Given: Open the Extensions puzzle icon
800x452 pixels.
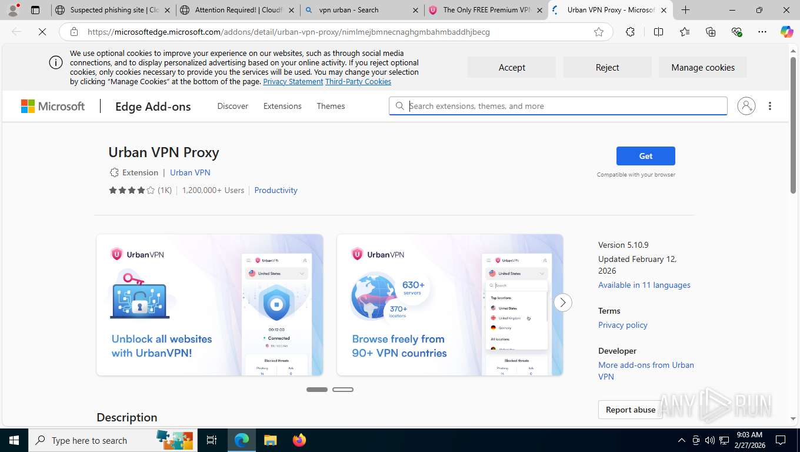Looking at the screenshot, I should (x=630, y=32).
